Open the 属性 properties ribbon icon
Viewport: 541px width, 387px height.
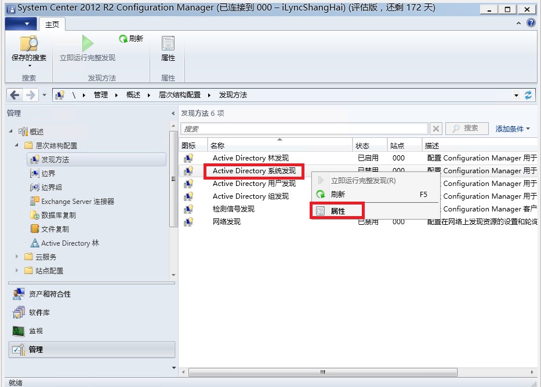[168, 43]
